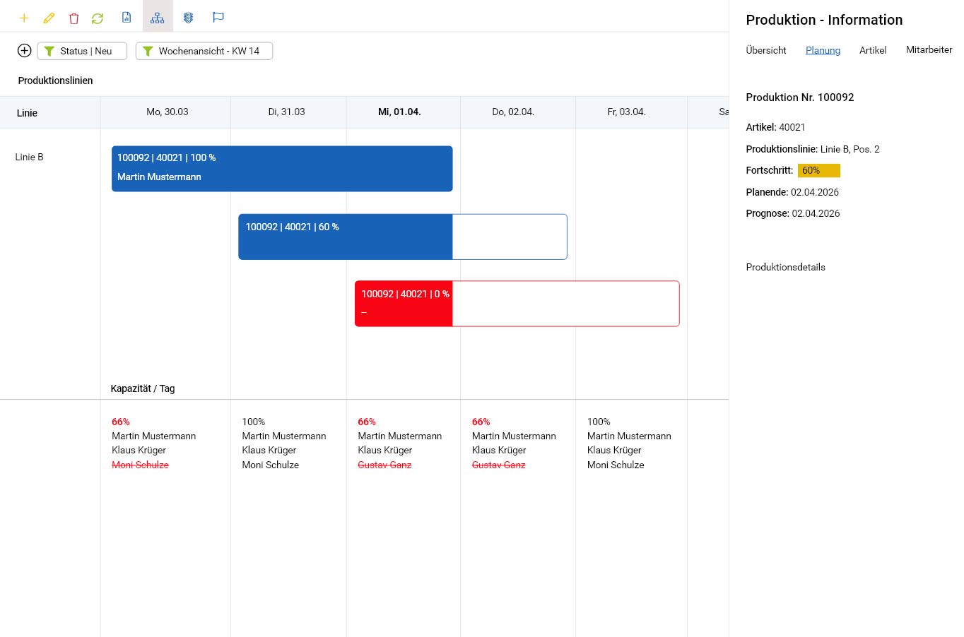Click the Produktion Nr. 100092 heading
This screenshot has height=637, width=964.
click(800, 97)
